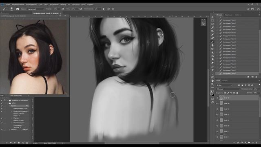Image resolution: width=261 pixels, height=147 pixels.
Task: Open brush mode dropdown in options bar
Action: coord(35,9)
